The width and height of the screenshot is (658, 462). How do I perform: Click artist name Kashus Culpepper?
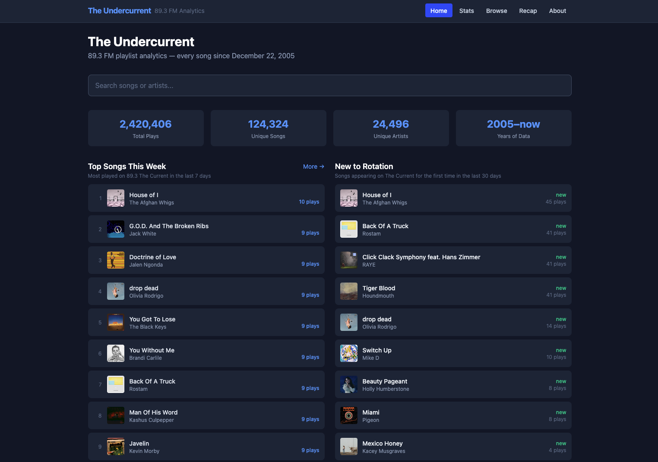(x=152, y=420)
